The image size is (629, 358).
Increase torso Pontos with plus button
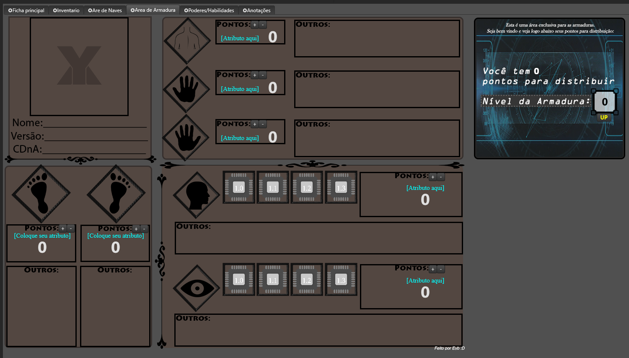255,25
